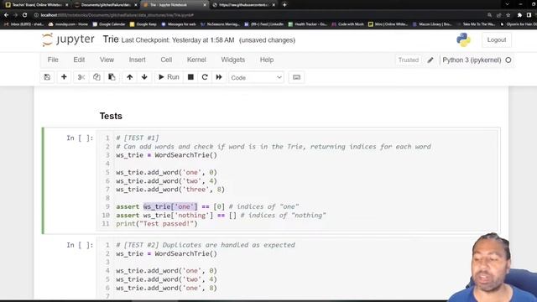Restart kernel and run all cells
Image resolution: width=537 pixels, height=302 pixels.
click(219, 77)
